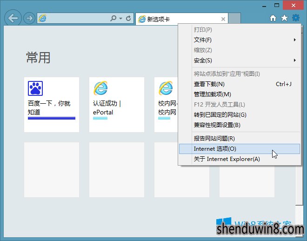This screenshot has width=307, height=241.
Task: Open the 认证成功 | ePortal tile
Action: tap(117, 105)
